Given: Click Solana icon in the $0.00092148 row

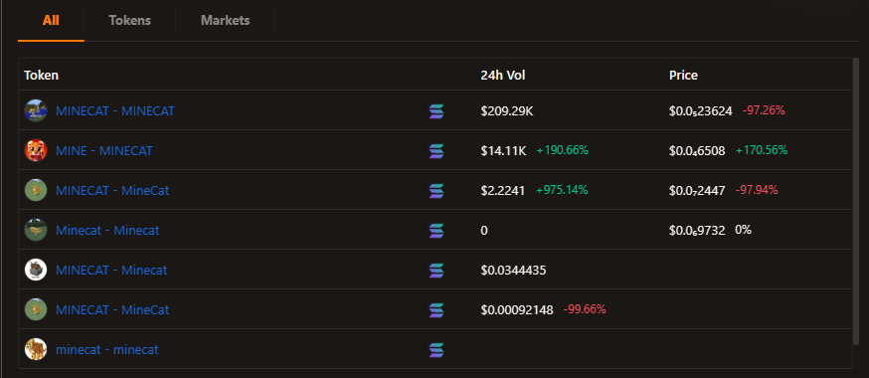Looking at the screenshot, I should click(436, 310).
